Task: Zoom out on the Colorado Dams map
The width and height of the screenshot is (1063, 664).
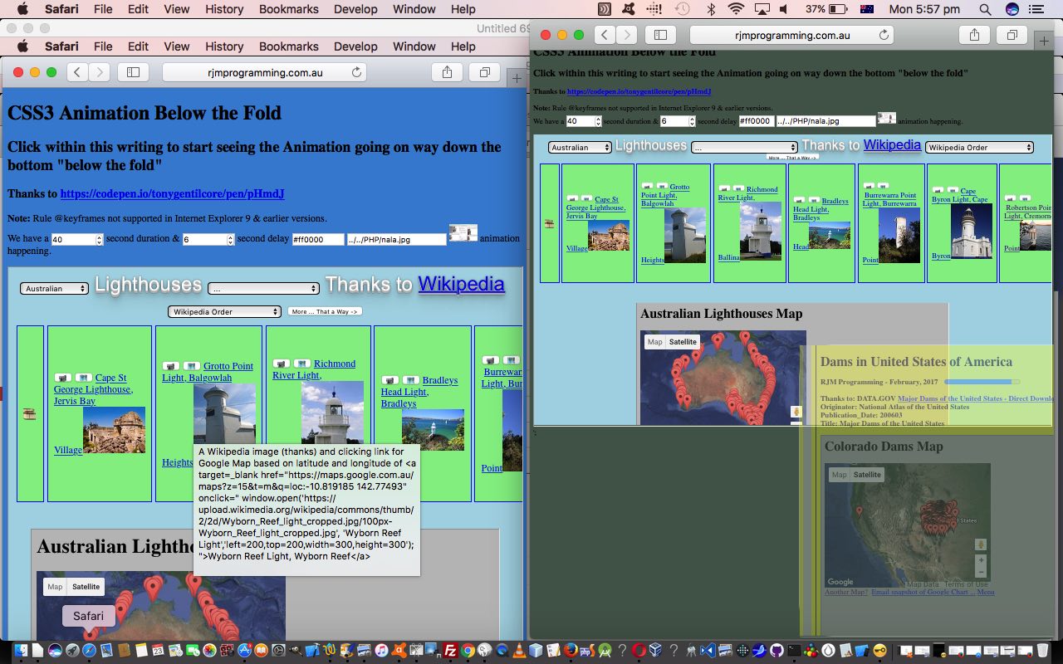Action: (981, 572)
